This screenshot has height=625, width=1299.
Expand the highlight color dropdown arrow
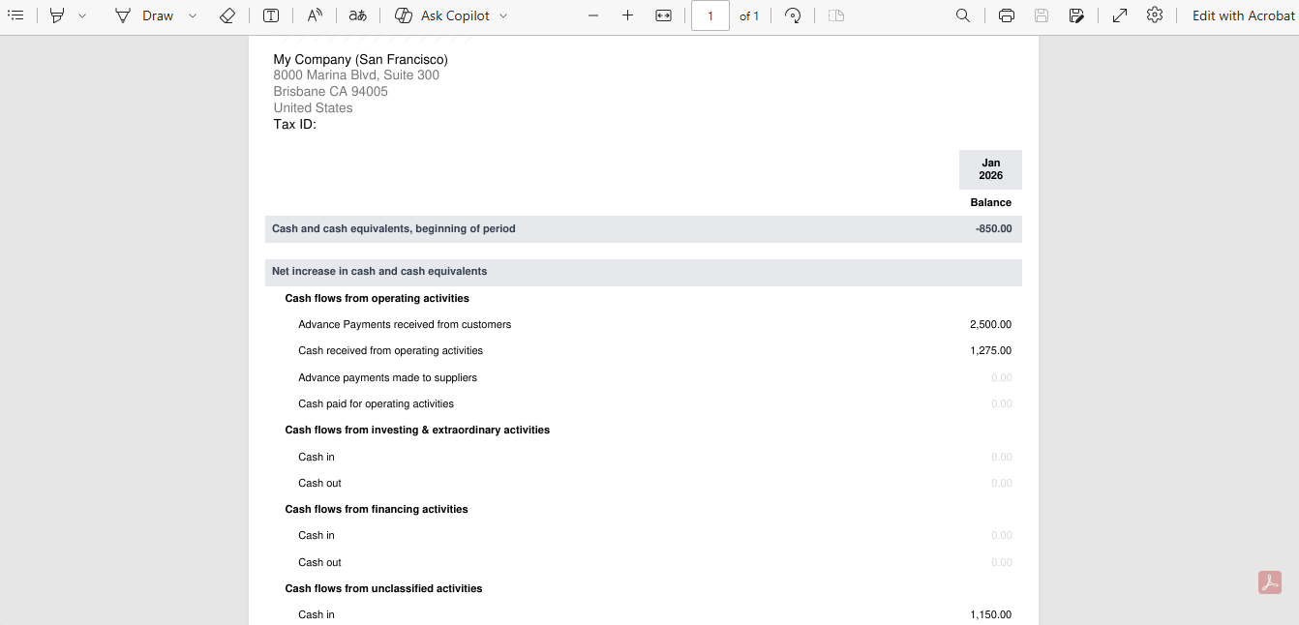click(82, 15)
